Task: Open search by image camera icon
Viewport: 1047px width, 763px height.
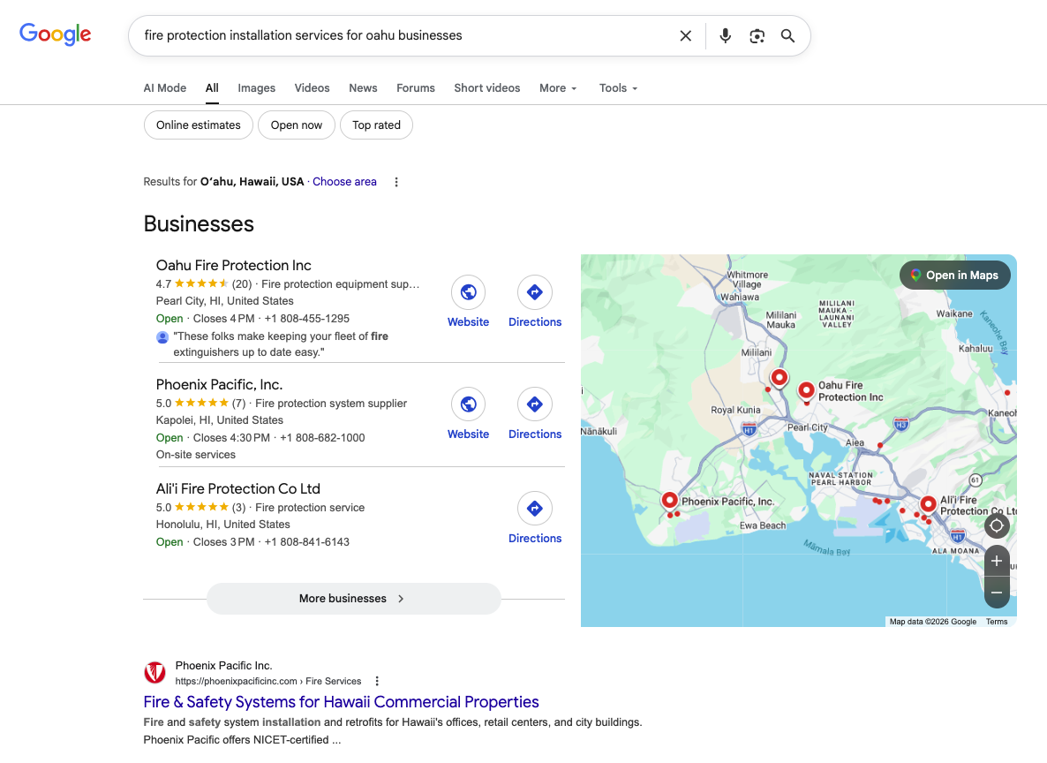Action: pos(757,36)
